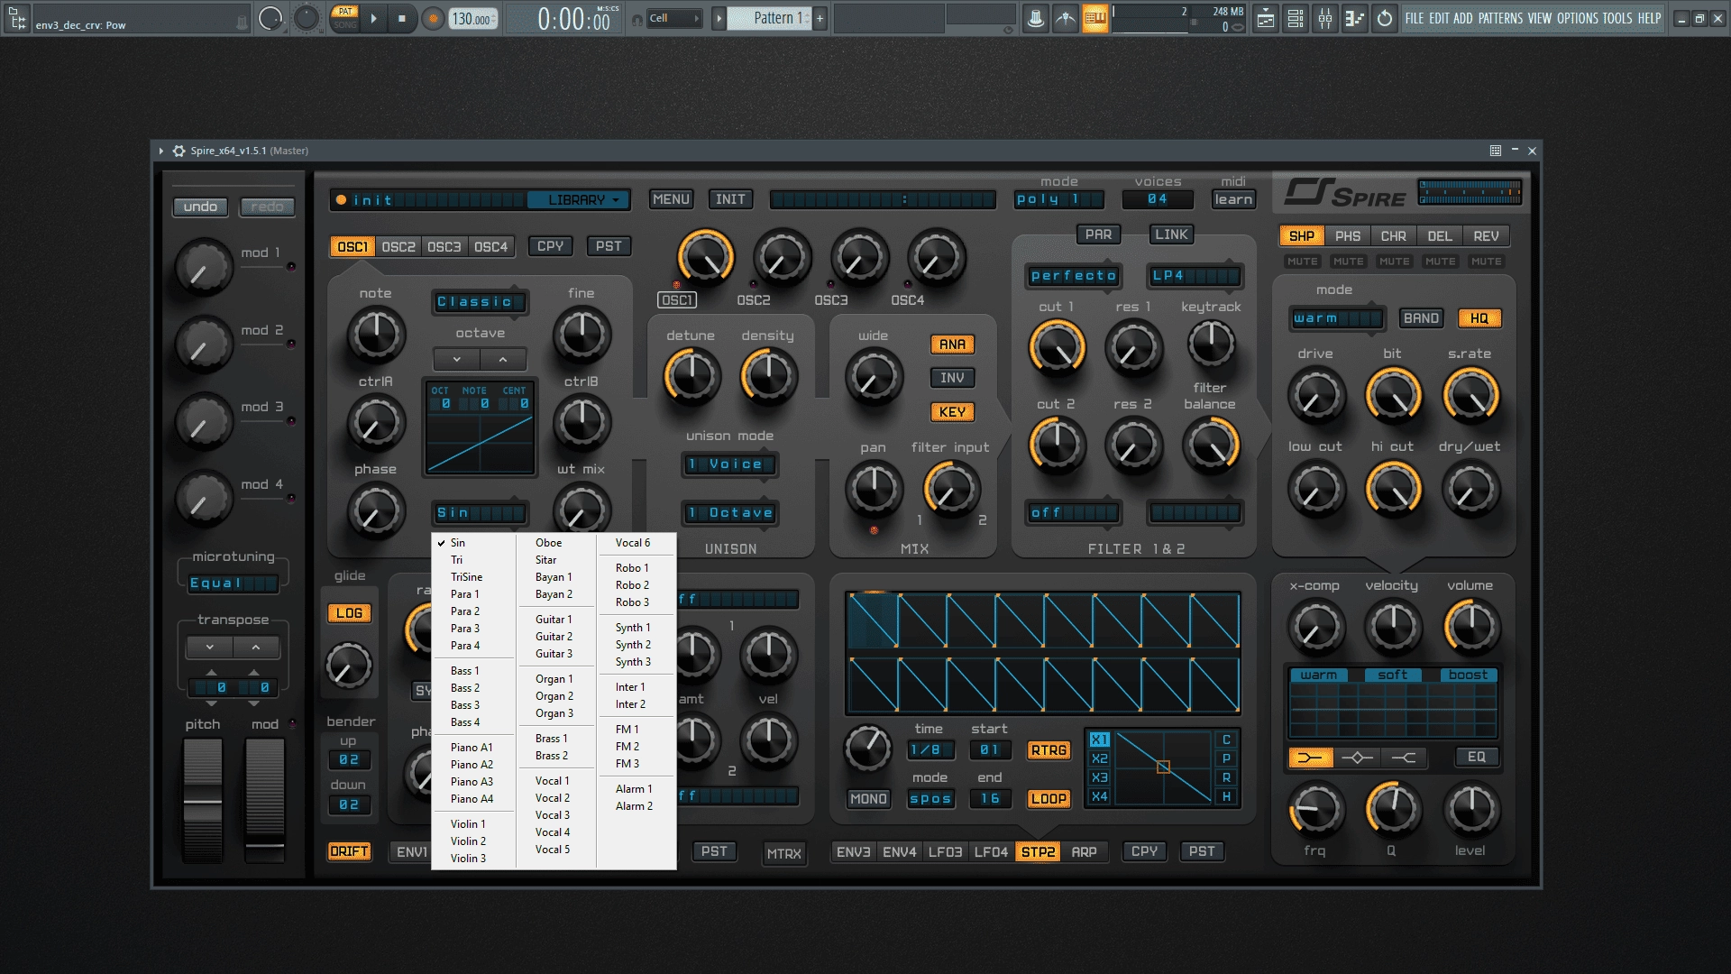Click the Spire undo button

click(200, 207)
